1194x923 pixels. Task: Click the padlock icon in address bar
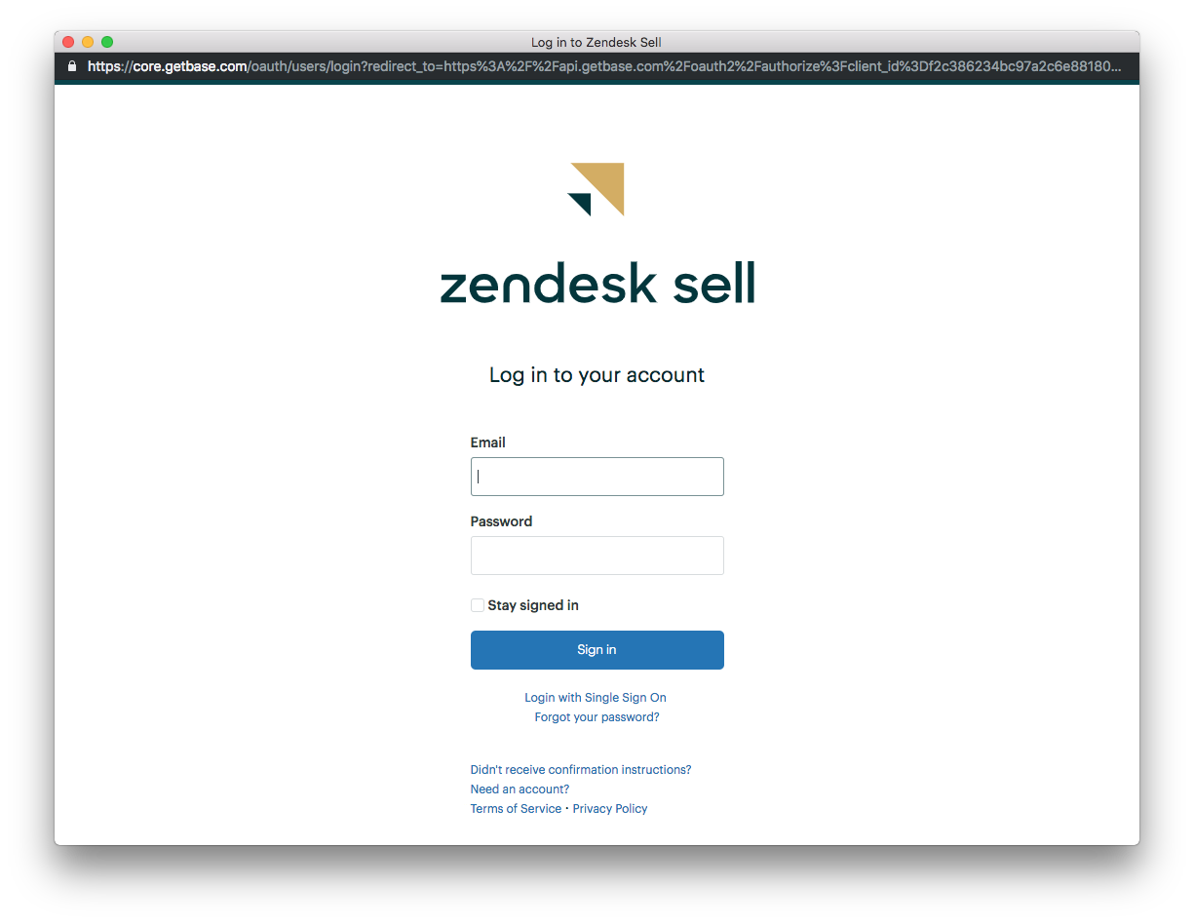click(x=71, y=67)
